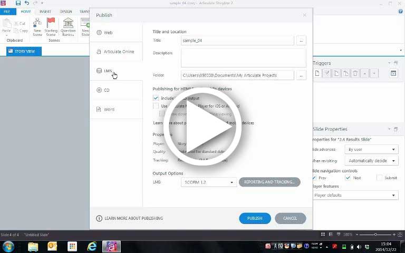Select the STORY VIEW tab

tap(24, 51)
